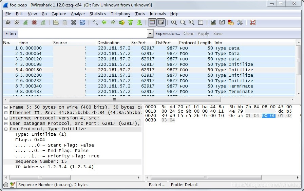
Task: Open the Internals menu
Action: click(x=157, y=14)
